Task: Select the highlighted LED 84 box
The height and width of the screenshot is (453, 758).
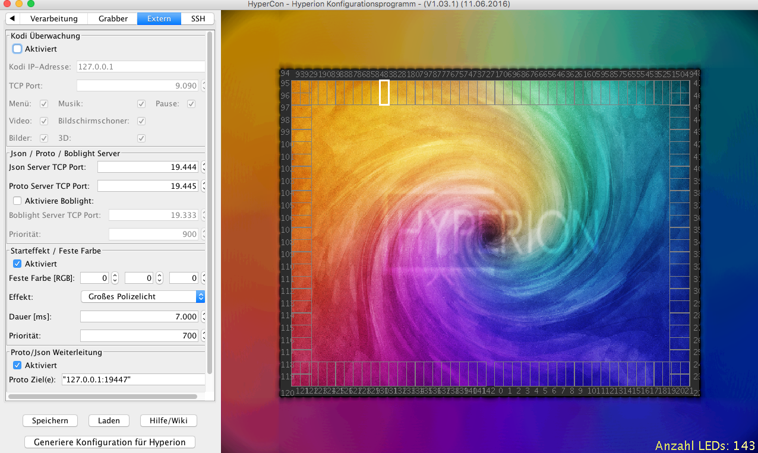Action: coord(384,93)
